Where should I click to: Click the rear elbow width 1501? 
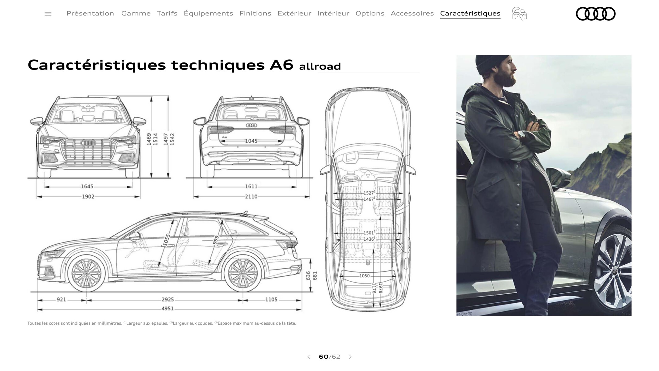click(x=369, y=233)
